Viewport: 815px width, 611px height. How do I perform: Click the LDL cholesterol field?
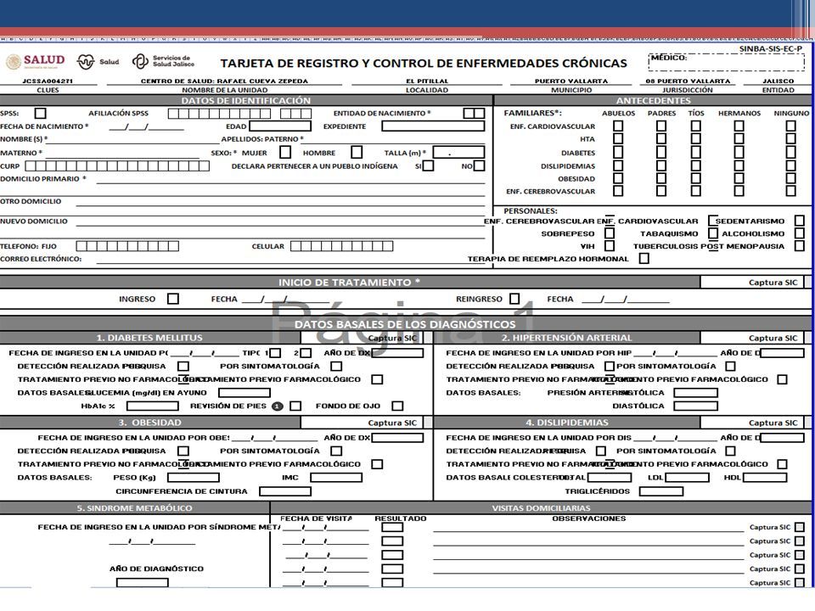[x=687, y=478]
